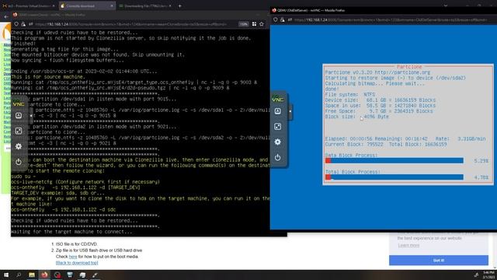497x280 pixels.
Task: Toggle fullscreen icon in left noVNC sidebar
Action: [x=19, y=131]
